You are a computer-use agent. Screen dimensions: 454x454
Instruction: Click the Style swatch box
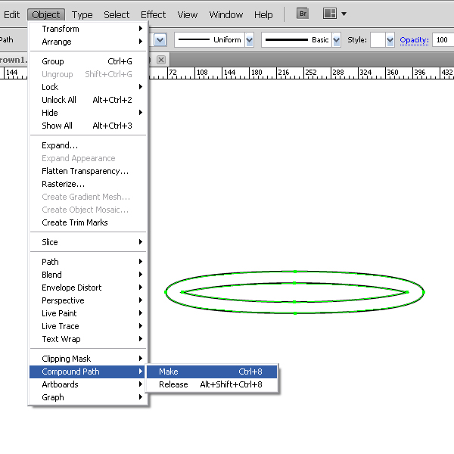pos(378,40)
